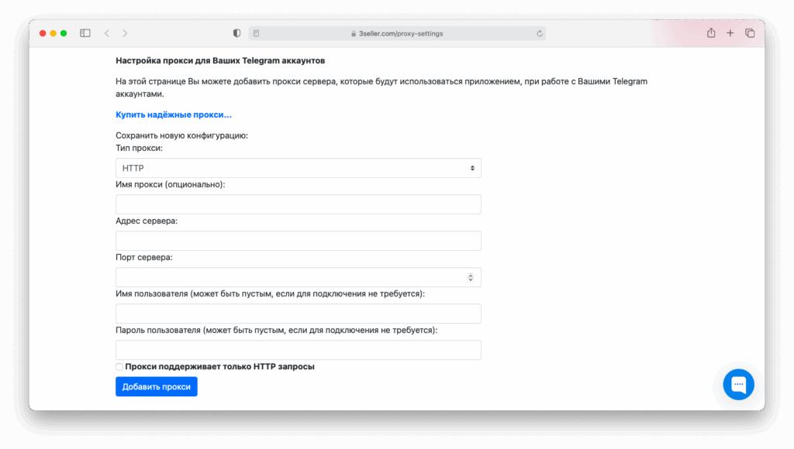Select the 'Пароль пользователя' input field
The image size is (794, 449).
pos(298,350)
